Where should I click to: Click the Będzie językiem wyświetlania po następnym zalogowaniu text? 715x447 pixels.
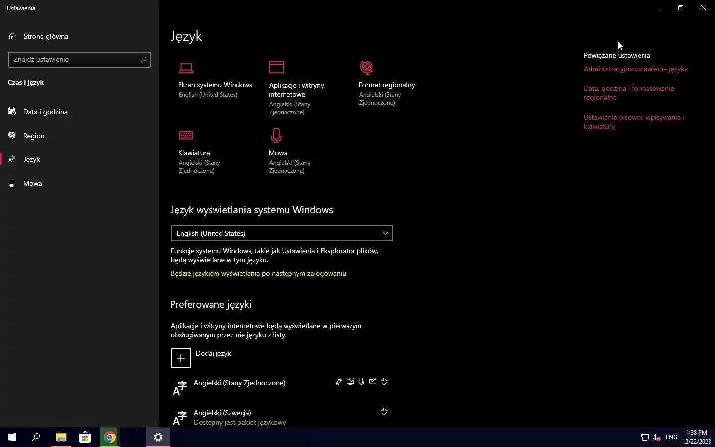(x=258, y=274)
